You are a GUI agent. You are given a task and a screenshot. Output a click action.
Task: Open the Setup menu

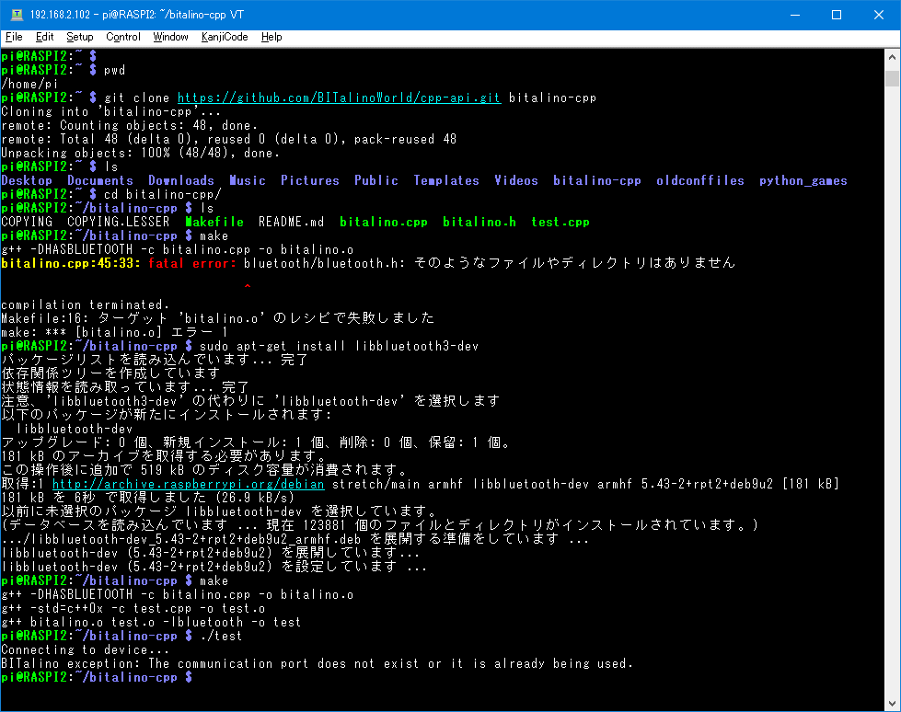tap(80, 37)
